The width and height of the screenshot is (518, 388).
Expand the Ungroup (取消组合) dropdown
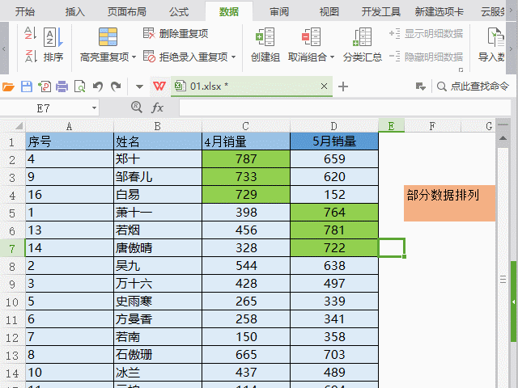pos(333,57)
